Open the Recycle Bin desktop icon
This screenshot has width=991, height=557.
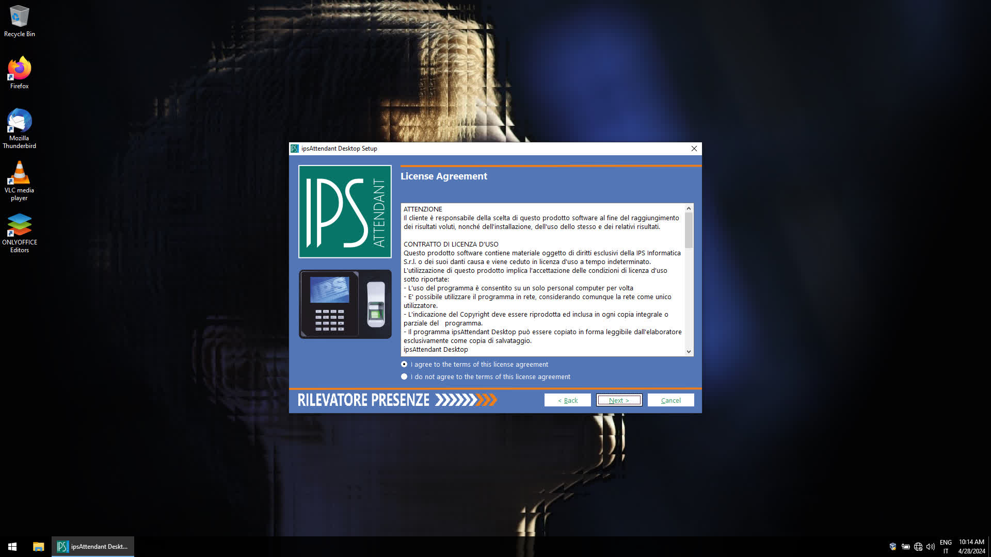pos(19,21)
